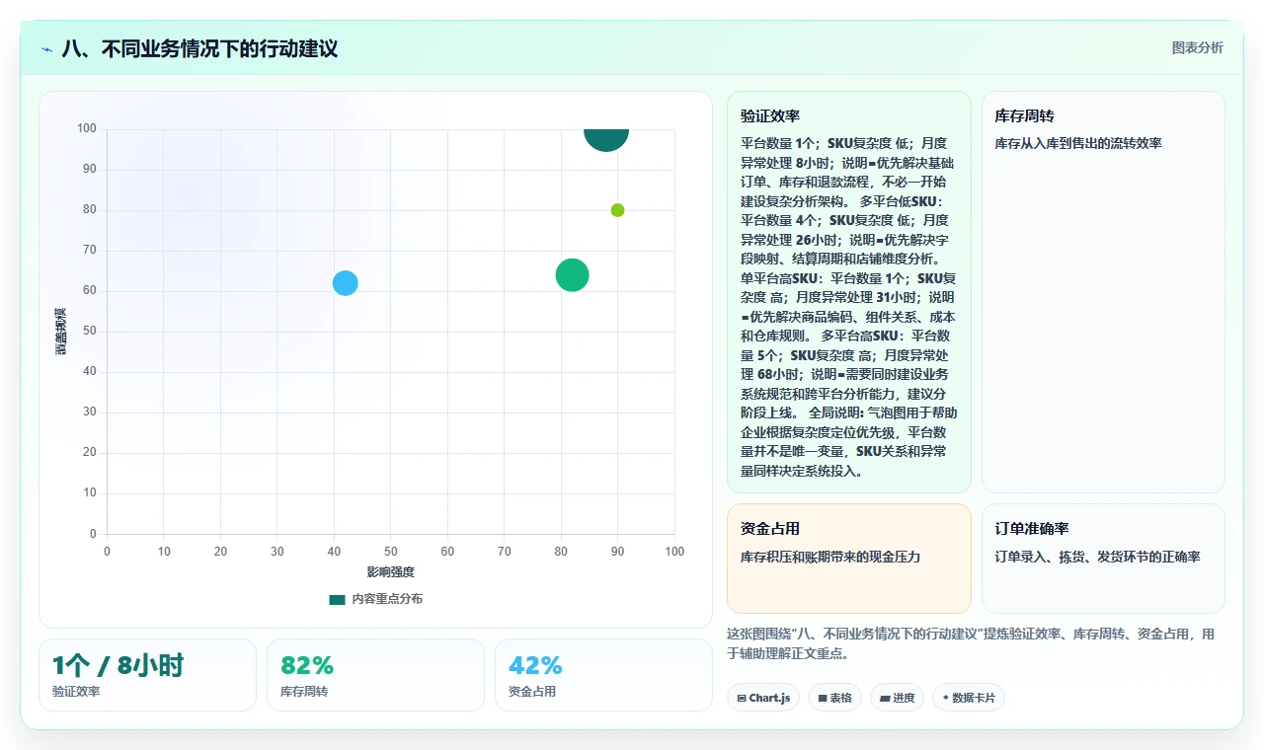The height and width of the screenshot is (750, 1264).
Task: Click the section title 八、不同业务情况下的行动建议
Action: [x=199, y=48]
